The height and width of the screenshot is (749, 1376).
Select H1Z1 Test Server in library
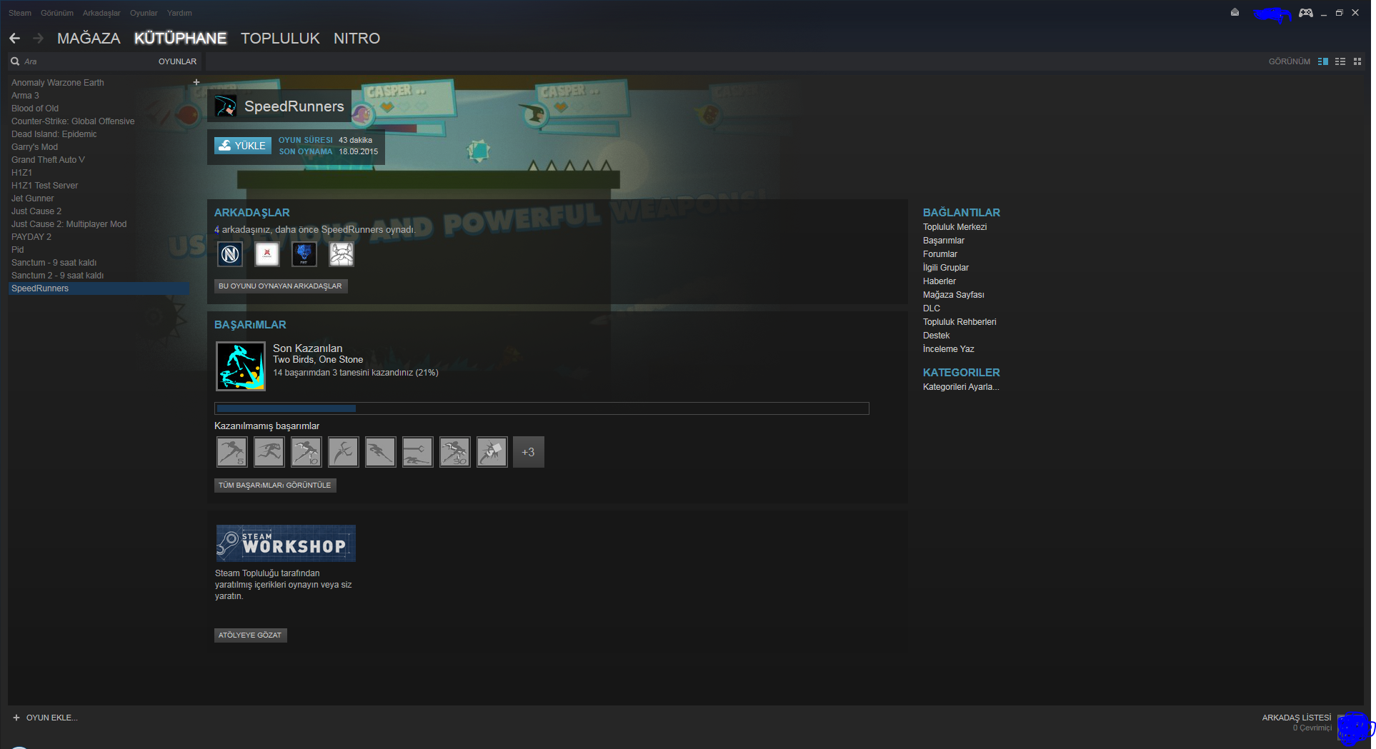tap(44, 186)
